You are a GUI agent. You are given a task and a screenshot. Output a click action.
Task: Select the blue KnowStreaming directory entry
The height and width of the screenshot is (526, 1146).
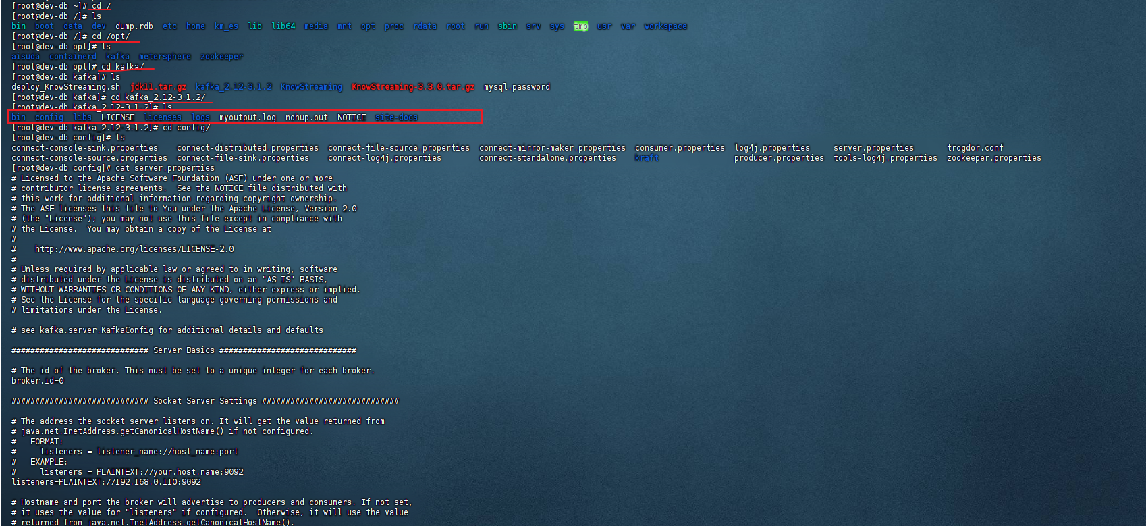(x=311, y=87)
